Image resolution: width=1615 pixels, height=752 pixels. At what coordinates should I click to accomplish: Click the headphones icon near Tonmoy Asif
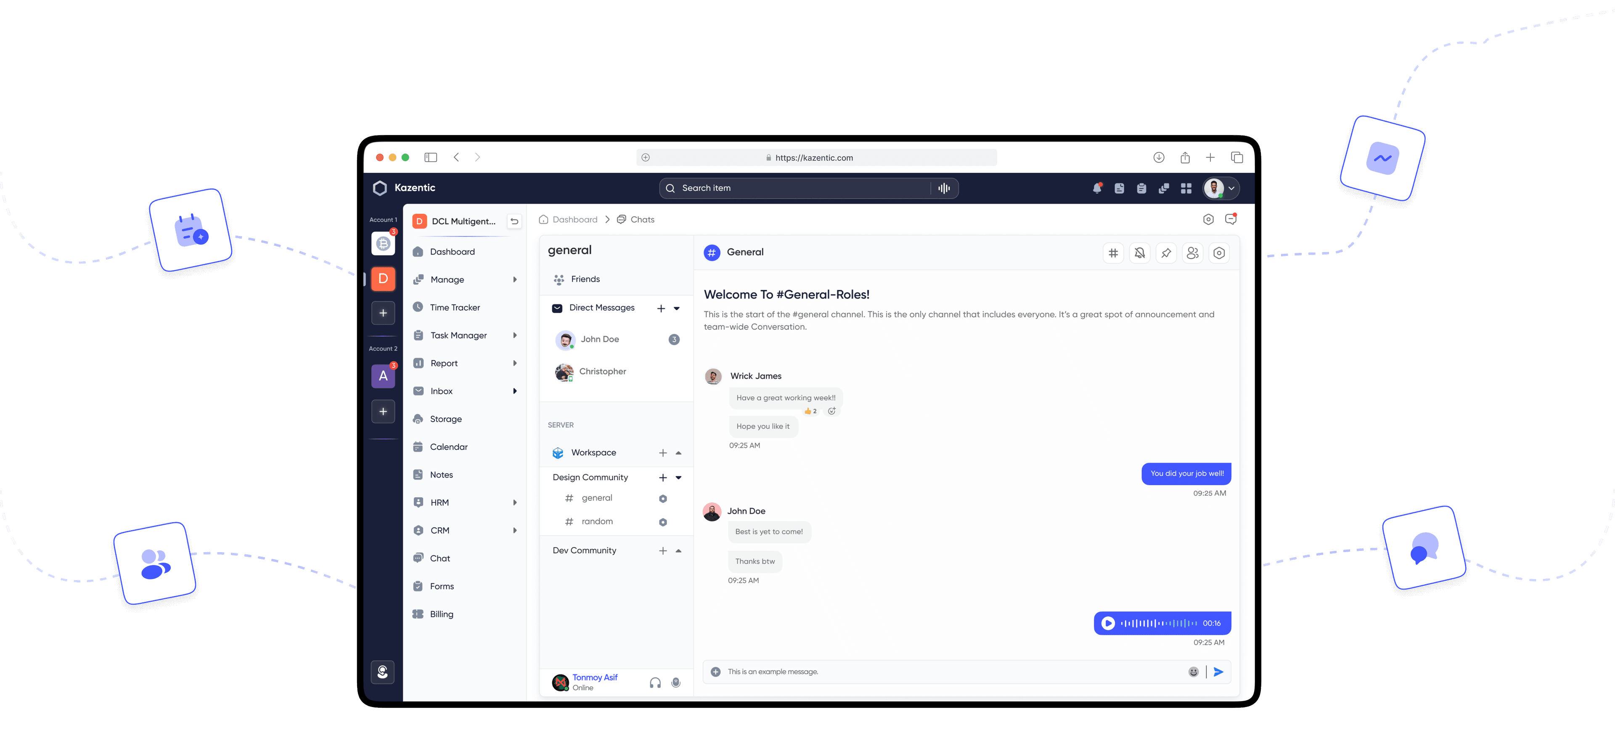coord(655,683)
